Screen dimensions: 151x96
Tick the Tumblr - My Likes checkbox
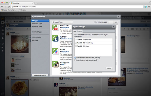tap(76, 46)
